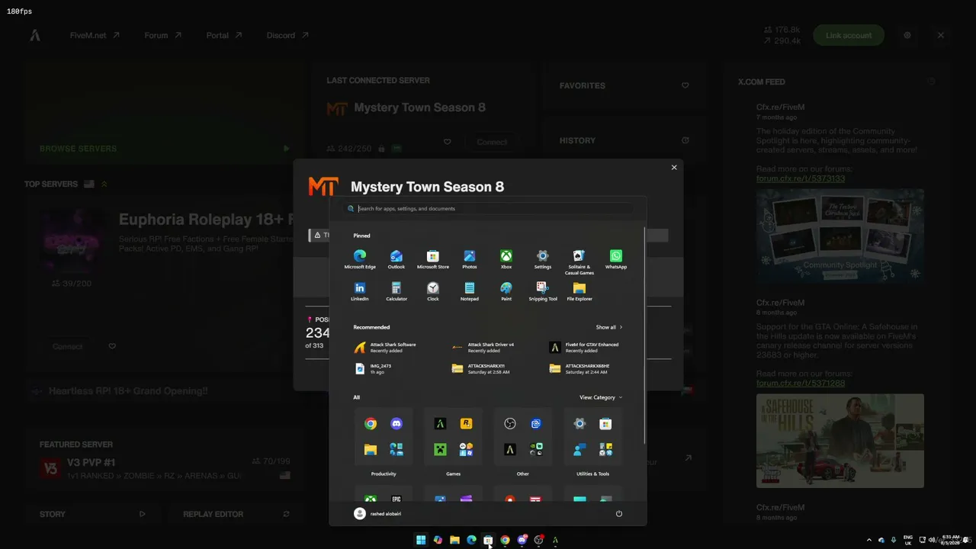Launch the Xbox app
The width and height of the screenshot is (976, 549).
(506, 259)
